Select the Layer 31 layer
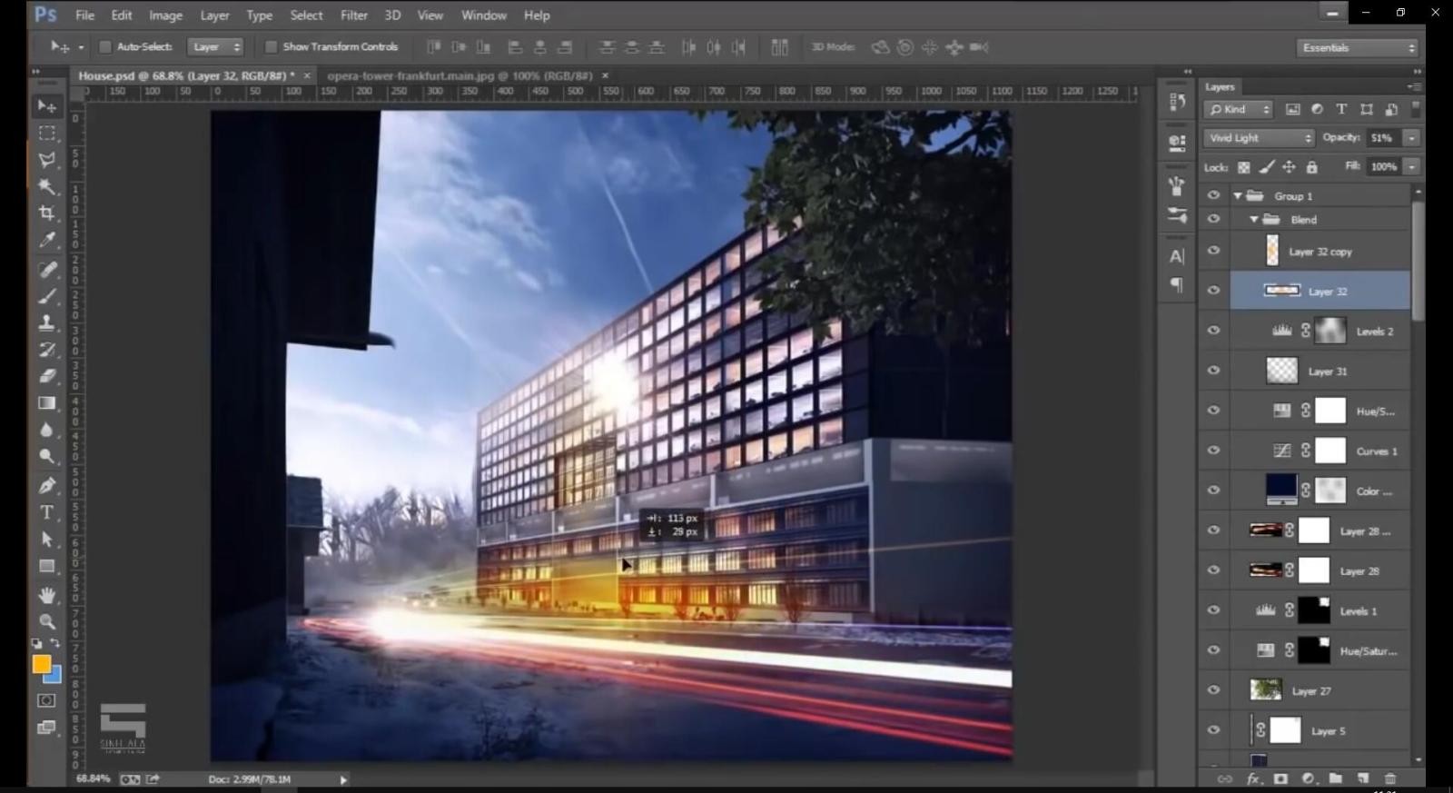This screenshot has width=1453, height=793. [x=1327, y=372]
